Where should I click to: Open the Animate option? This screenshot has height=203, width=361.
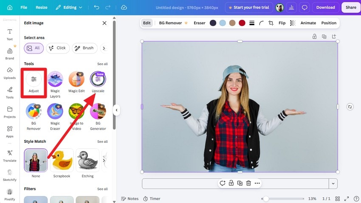[x=308, y=23]
